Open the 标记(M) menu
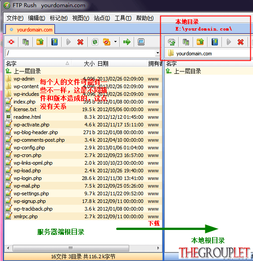253x261 pixels. (59, 18)
